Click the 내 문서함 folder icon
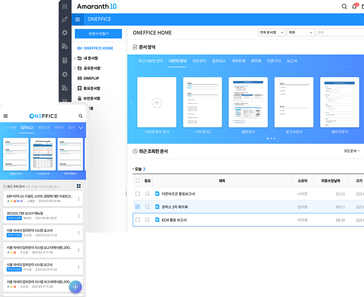Screen dimensions: 364x297 tap(79, 58)
